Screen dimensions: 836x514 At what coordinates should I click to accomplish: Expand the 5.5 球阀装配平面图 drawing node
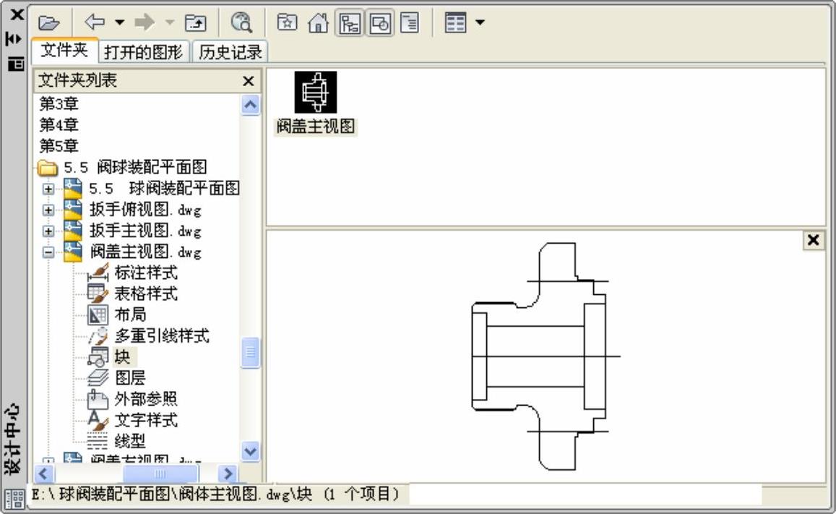click(x=48, y=189)
